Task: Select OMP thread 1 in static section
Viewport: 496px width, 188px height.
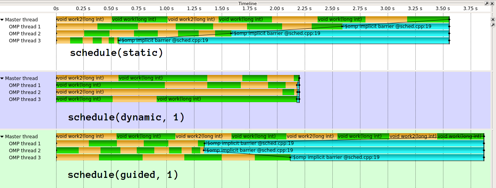Action: [25, 27]
